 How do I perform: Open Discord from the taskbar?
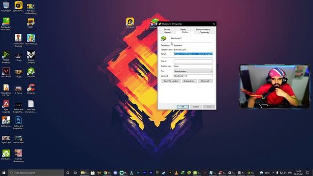tap(115, 173)
